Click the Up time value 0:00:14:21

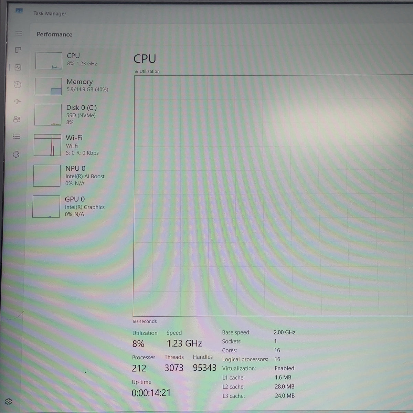151,393
